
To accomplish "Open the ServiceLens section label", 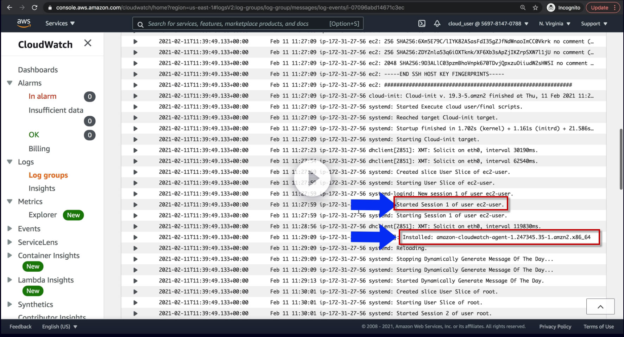I will coord(38,242).
